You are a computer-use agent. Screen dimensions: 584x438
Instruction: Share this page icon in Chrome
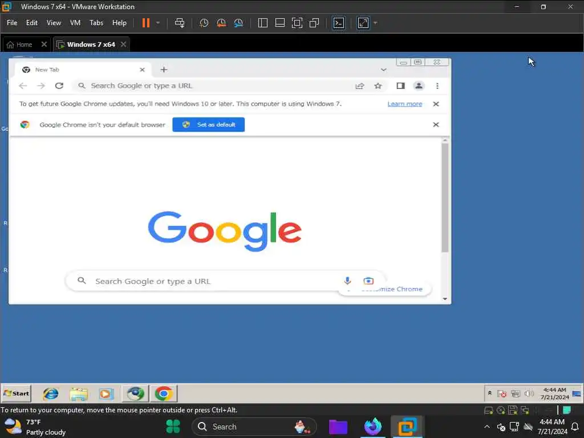[360, 86]
